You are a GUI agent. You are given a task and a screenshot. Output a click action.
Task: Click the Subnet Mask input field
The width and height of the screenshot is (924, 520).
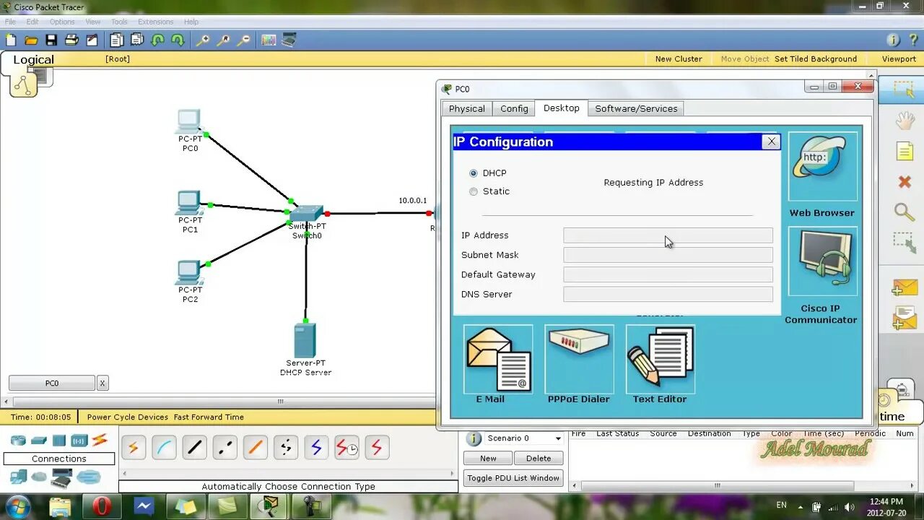tap(668, 255)
